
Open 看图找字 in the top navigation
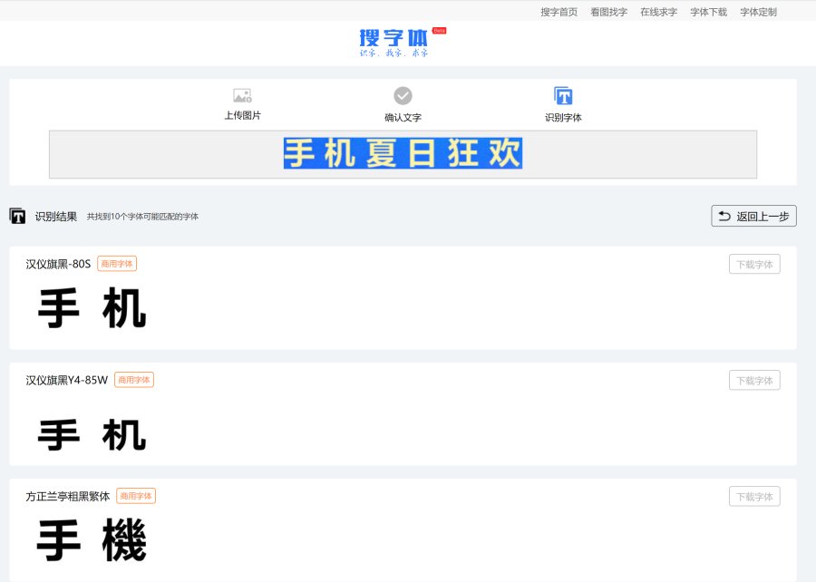(x=608, y=12)
